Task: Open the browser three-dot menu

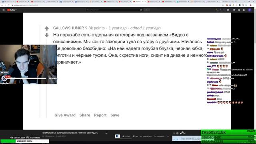Action: coord(254,5)
